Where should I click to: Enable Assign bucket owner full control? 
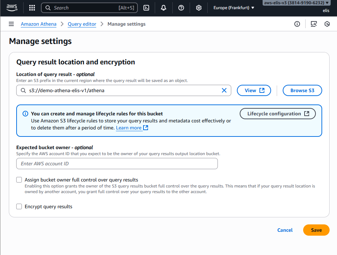tap(19, 180)
